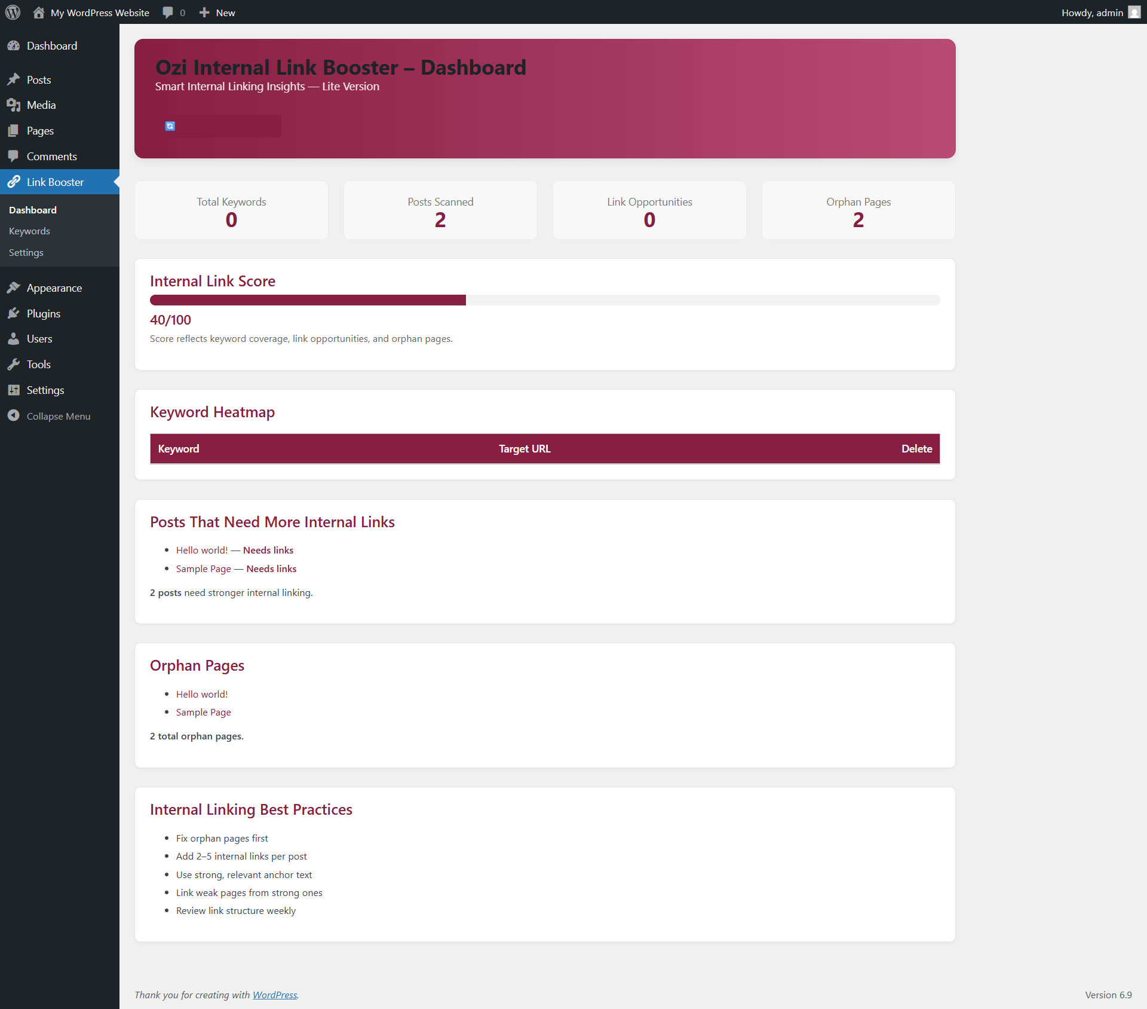The height and width of the screenshot is (1009, 1147).
Task: Click the refresh icon button in the header banner
Action: click(170, 126)
